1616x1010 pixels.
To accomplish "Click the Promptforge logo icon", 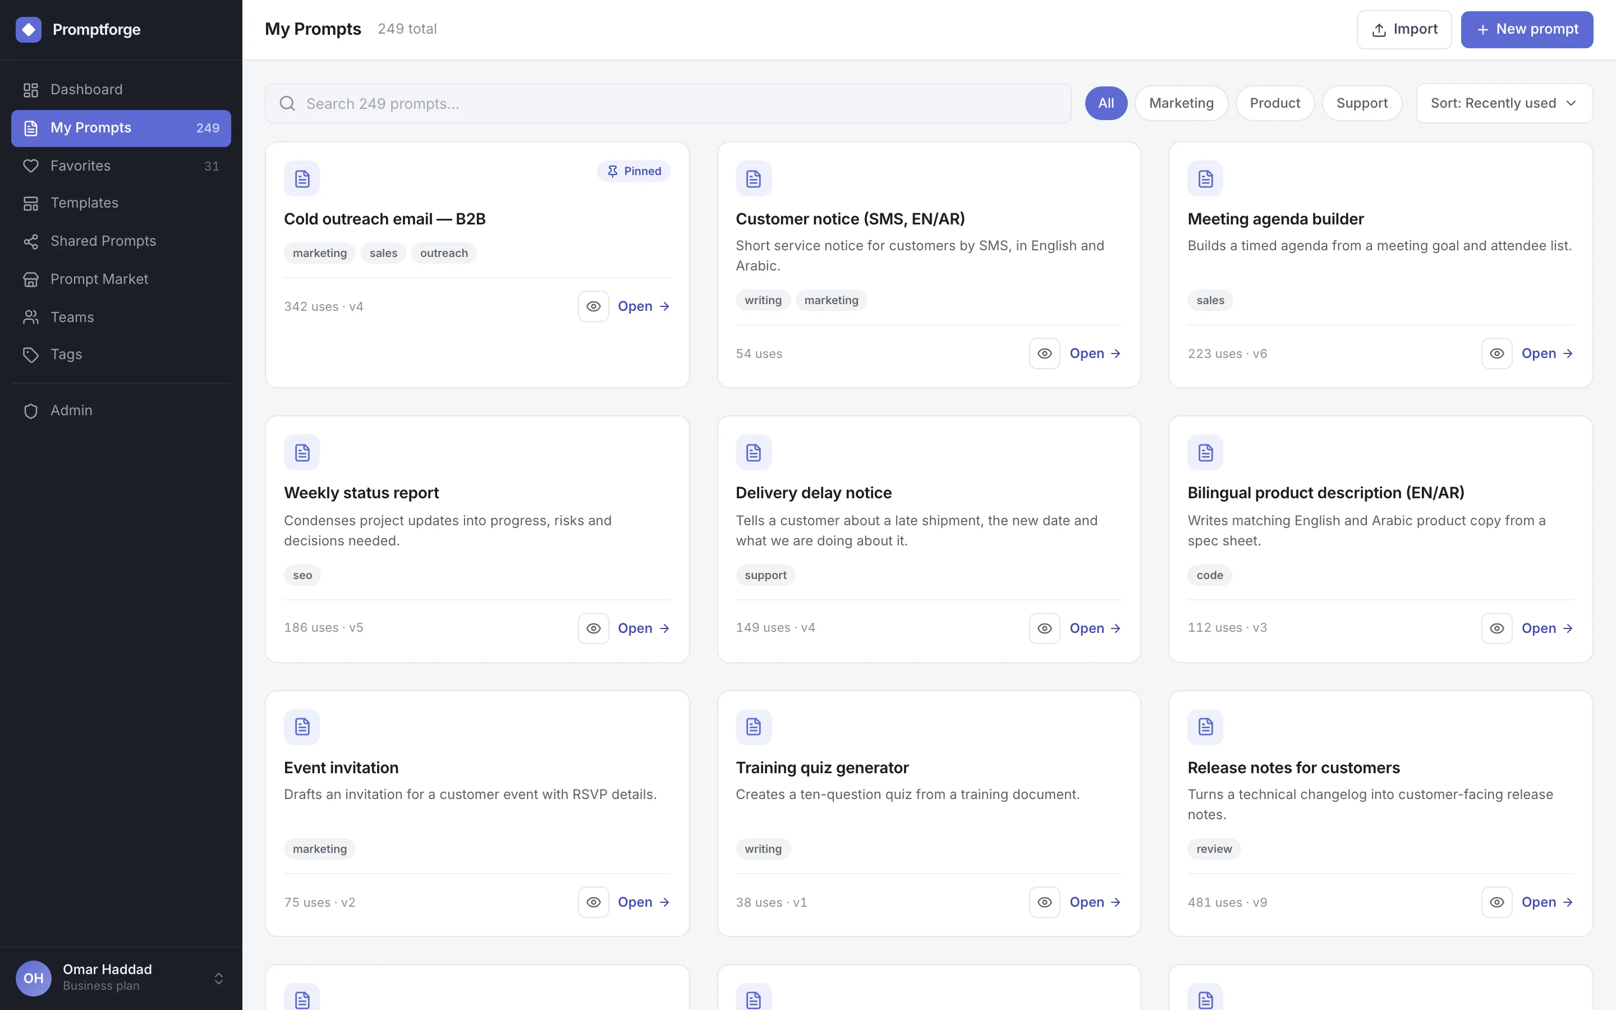I will pyautogui.click(x=29, y=29).
